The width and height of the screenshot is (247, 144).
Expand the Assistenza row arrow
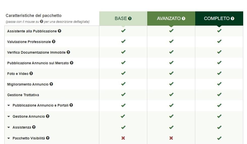coord(9,127)
